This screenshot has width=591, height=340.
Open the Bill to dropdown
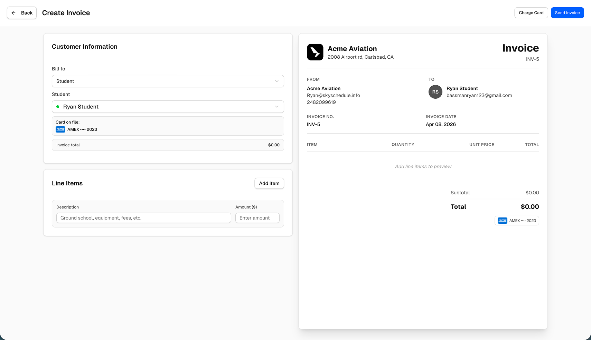(x=167, y=81)
